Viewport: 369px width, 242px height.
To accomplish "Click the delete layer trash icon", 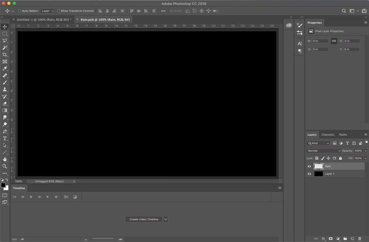I will tap(360, 239).
